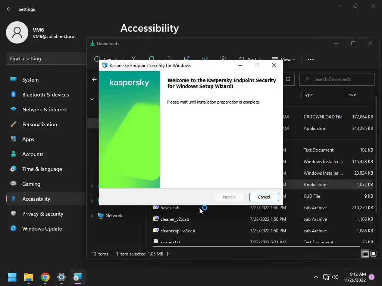Image resolution: width=382 pixels, height=286 pixels.
Task: Click the KUD File row
Action: [328, 196]
